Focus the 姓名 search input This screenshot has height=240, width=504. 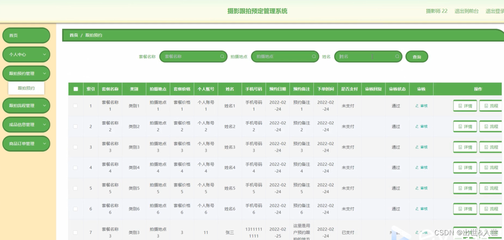click(x=368, y=56)
